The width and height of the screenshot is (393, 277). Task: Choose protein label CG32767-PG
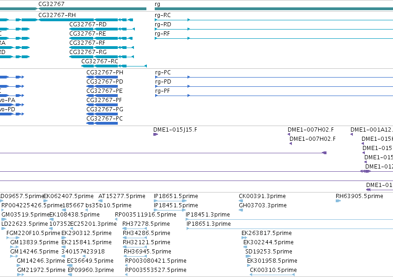tap(105, 109)
